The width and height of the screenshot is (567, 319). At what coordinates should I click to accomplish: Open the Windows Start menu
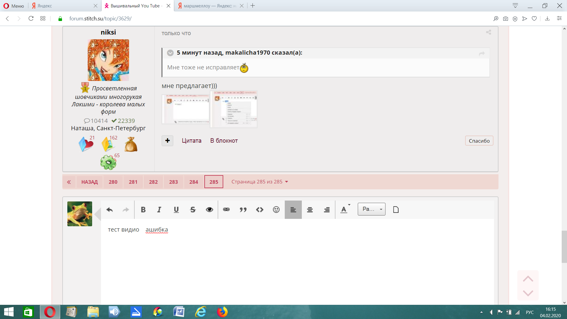[x=9, y=312]
